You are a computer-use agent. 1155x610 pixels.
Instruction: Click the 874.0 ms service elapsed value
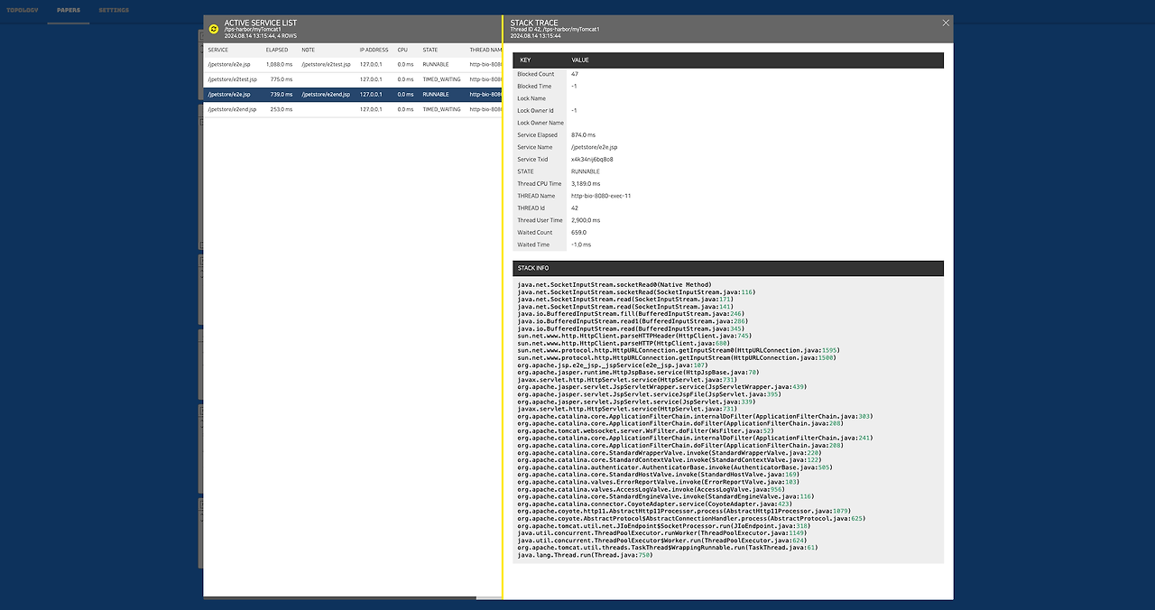(x=584, y=134)
